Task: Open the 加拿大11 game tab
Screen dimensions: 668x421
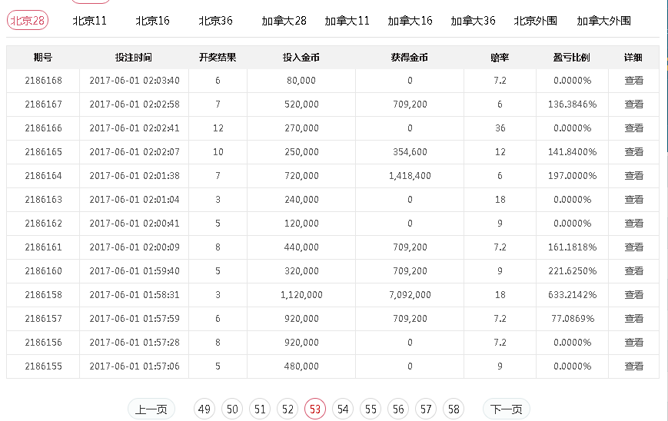Action: (x=347, y=21)
